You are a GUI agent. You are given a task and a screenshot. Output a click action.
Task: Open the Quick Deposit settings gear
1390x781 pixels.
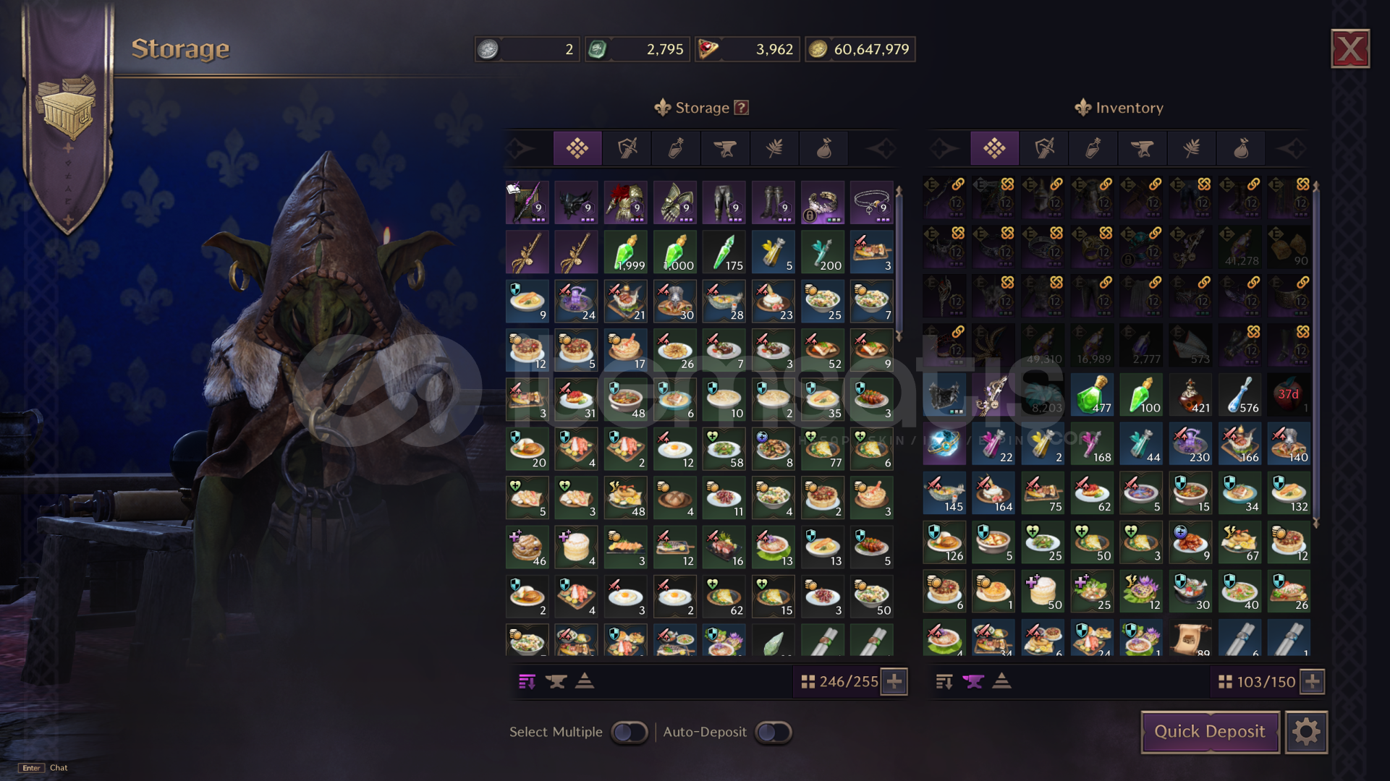click(x=1306, y=732)
